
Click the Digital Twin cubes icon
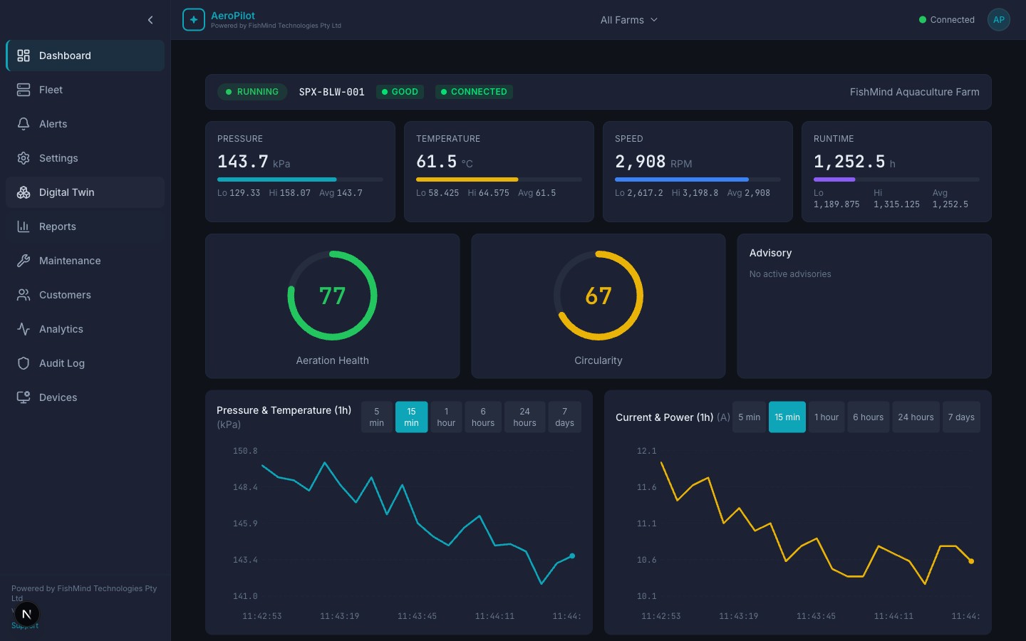tap(24, 192)
